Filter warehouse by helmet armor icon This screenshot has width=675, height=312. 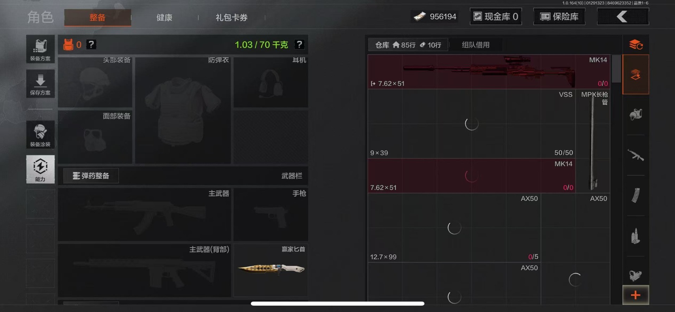636,115
